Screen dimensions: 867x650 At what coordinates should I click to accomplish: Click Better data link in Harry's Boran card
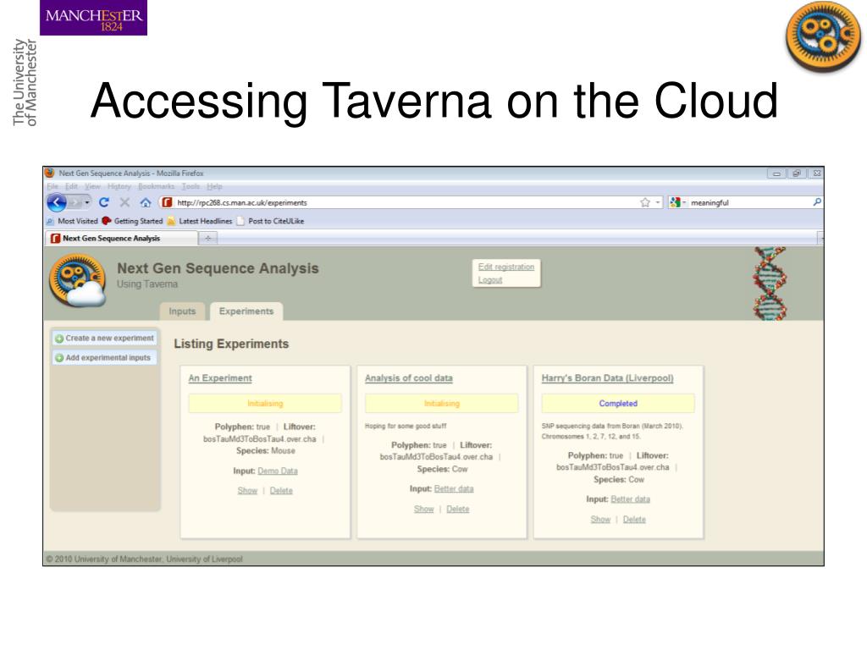(x=630, y=499)
